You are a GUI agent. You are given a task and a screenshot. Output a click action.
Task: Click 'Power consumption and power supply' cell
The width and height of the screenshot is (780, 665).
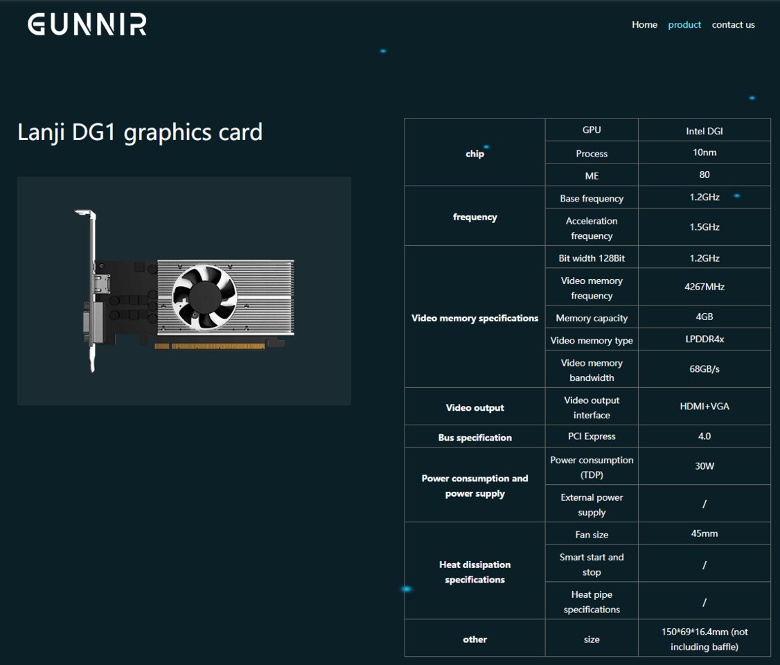pyautogui.click(x=475, y=485)
